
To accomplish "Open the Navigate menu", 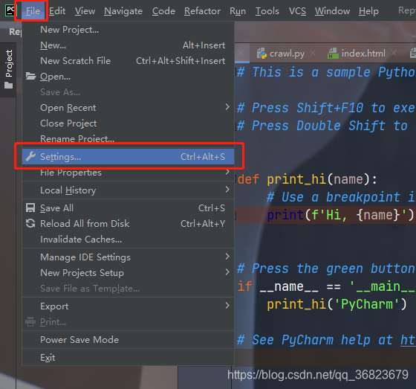I will point(123,11).
